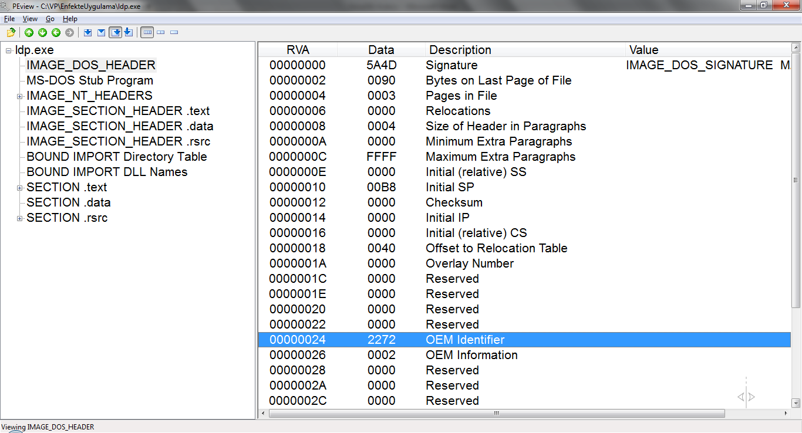The height and width of the screenshot is (433, 802).
Task: Navigate down with the green down-arrow icon
Action: (x=42, y=32)
